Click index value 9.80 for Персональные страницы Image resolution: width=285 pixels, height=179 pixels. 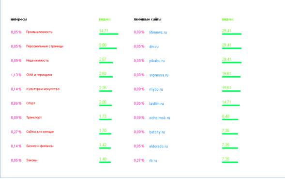coord(103,45)
